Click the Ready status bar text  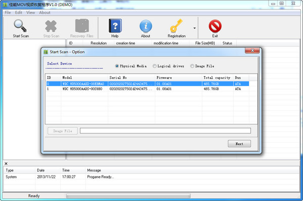click(34, 196)
